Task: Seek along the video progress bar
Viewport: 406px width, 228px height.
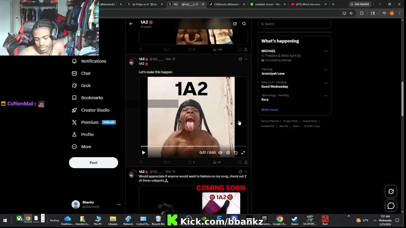Action: (193, 146)
